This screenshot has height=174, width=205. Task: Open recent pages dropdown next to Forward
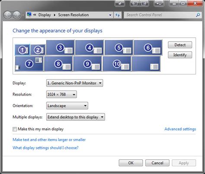tap(23, 15)
